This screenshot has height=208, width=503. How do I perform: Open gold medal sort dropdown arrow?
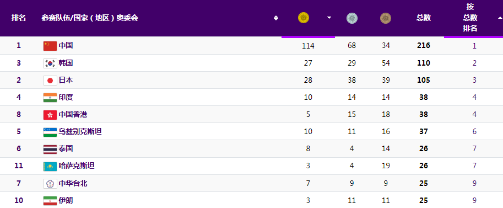[x=329, y=18]
